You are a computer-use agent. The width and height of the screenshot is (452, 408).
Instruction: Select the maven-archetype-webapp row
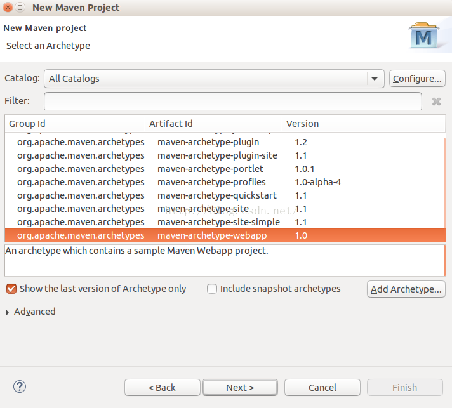tap(224, 235)
